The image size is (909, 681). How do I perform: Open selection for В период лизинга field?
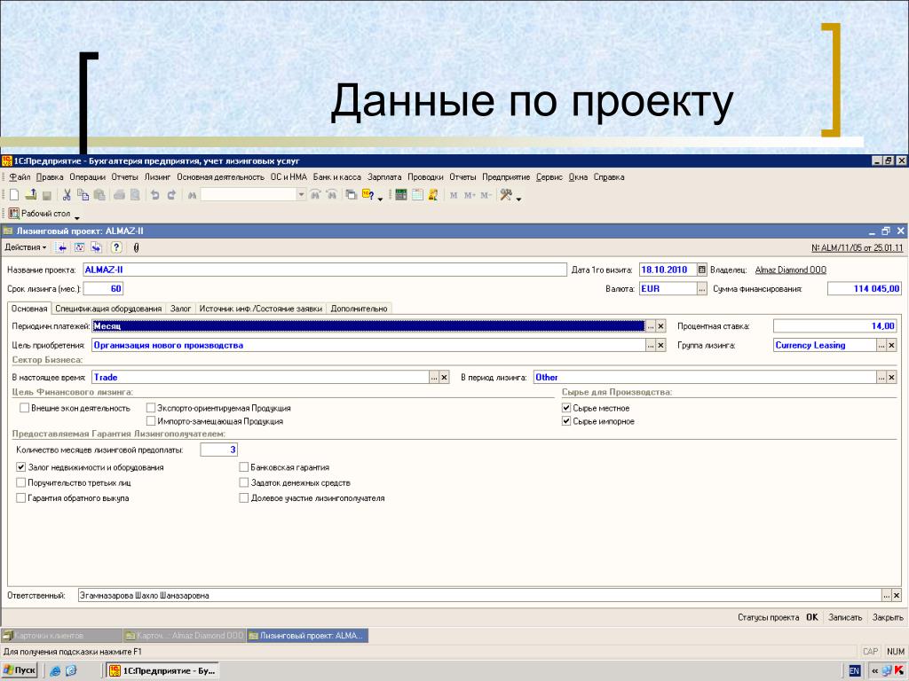[x=881, y=378]
